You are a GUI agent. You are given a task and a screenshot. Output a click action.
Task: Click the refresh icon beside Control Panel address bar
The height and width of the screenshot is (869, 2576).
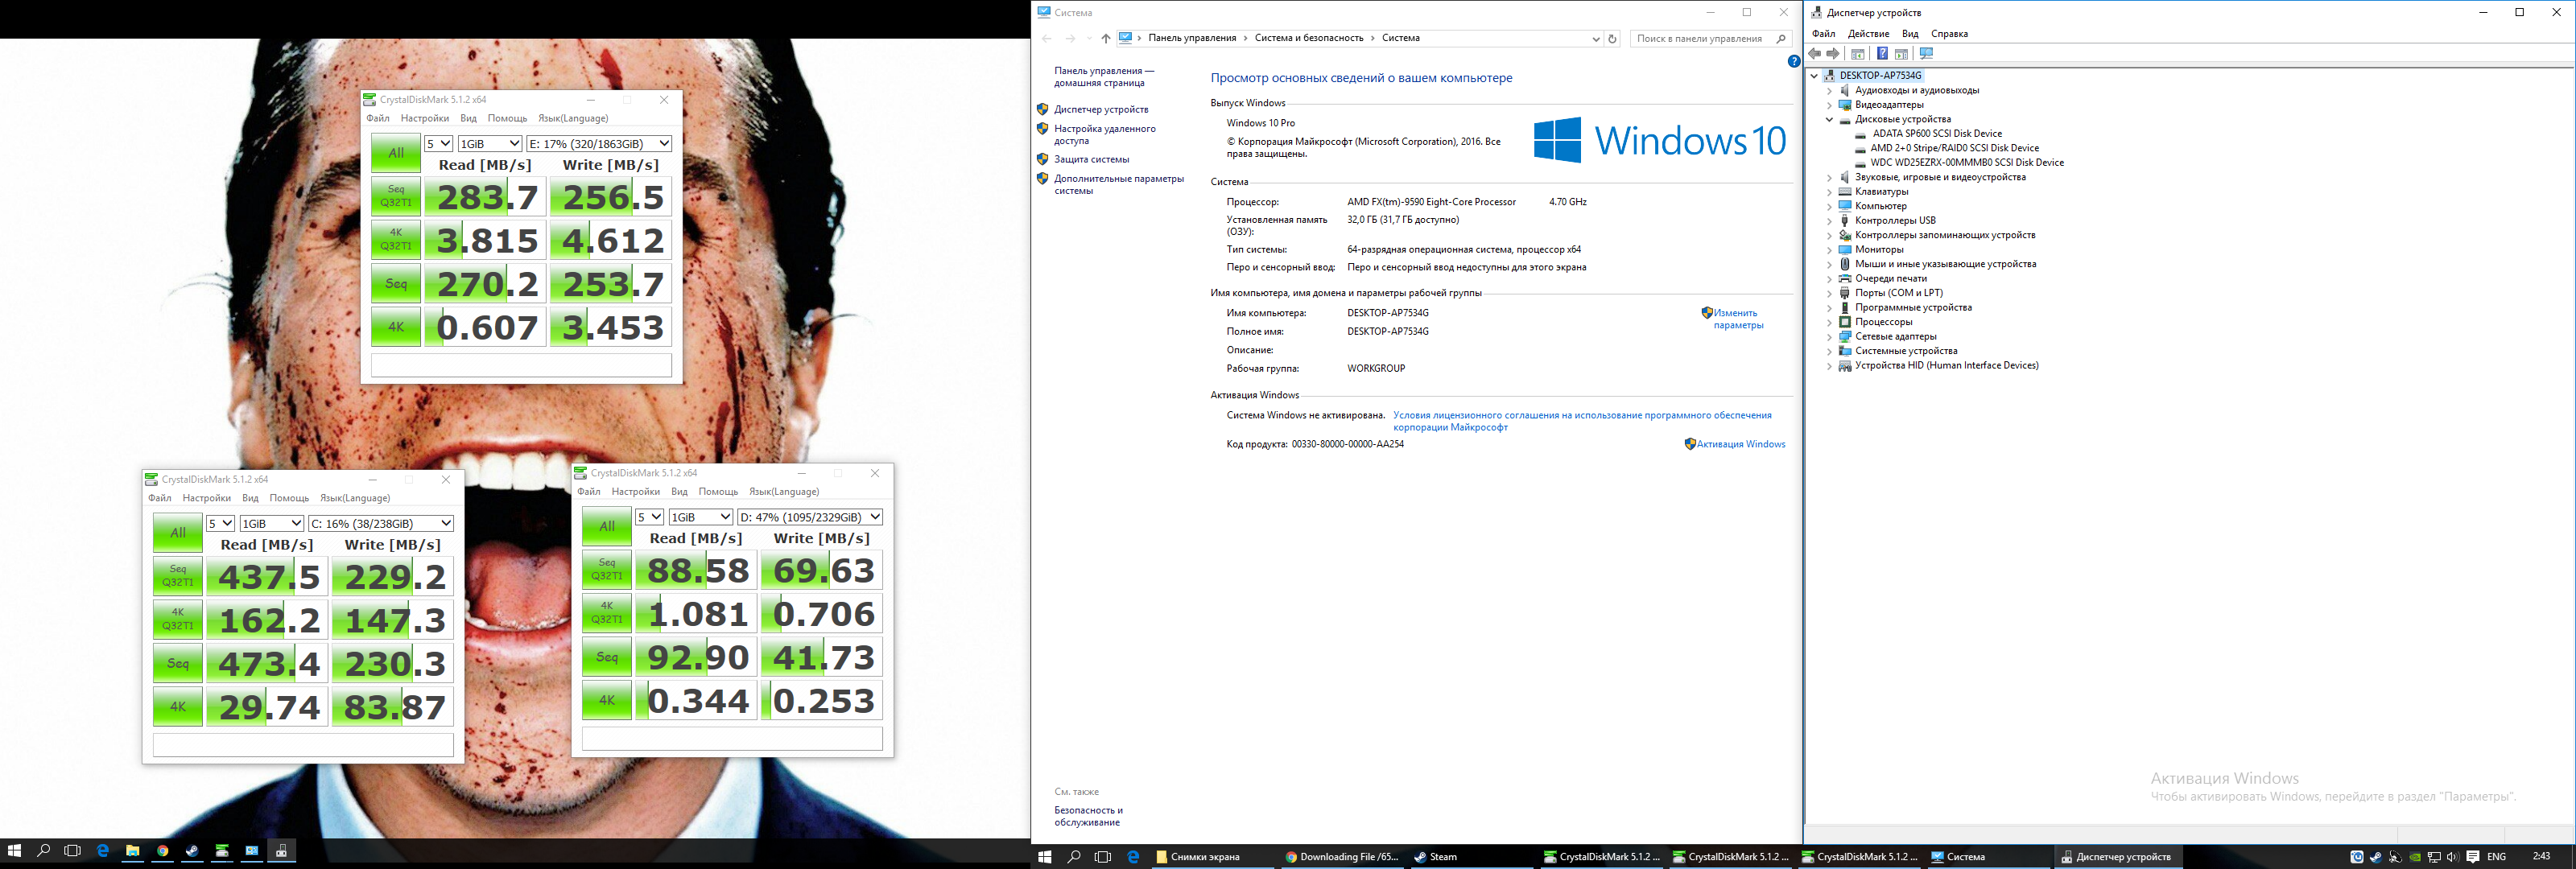pyautogui.click(x=1612, y=39)
